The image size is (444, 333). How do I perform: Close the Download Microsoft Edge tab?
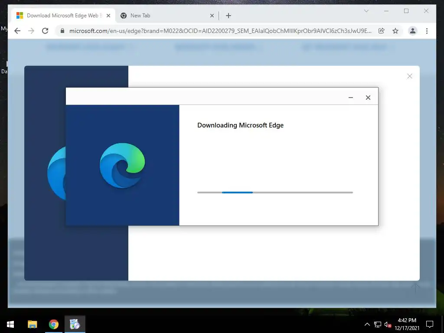coord(108,16)
